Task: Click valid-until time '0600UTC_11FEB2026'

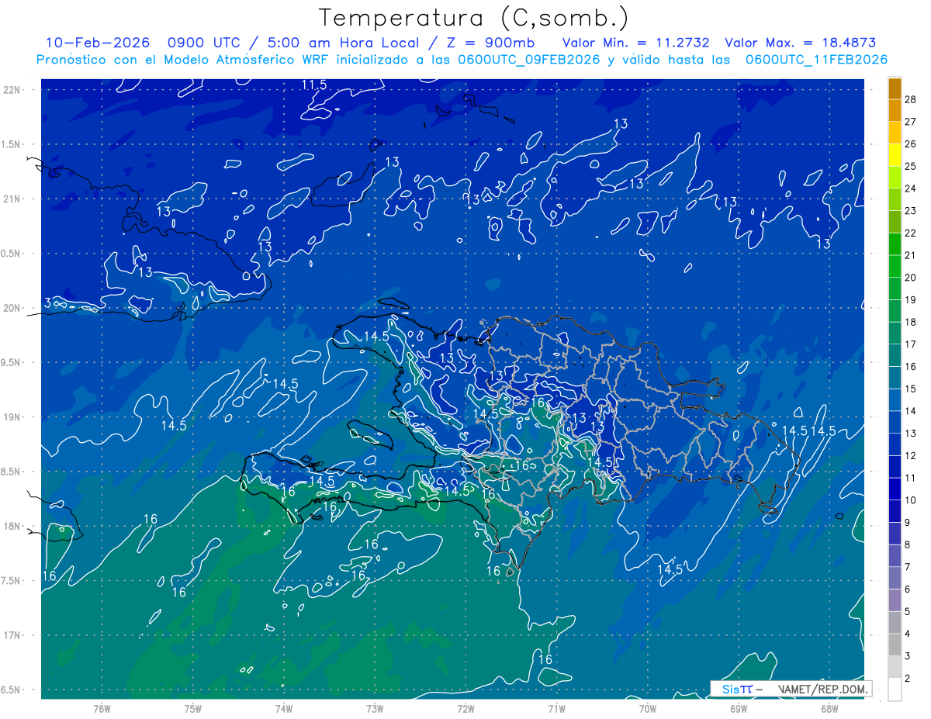Action: (x=816, y=60)
